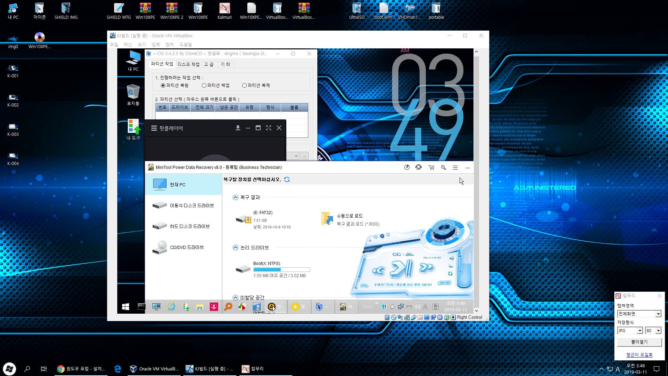Expand the VM taskbar Tools chevron
The image size is (668, 376).
click(376, 303)
